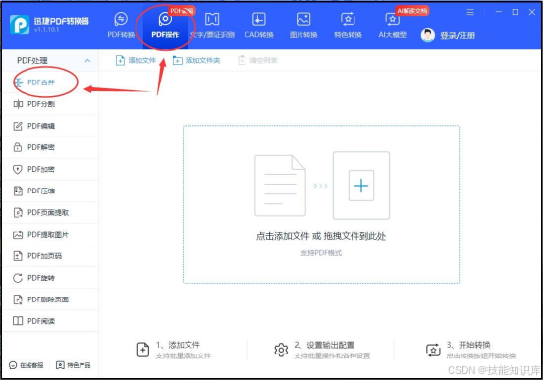Viewport: 544px width, 381px height.
Task: Click the document icon in drop zone
Action: click(x=280, y=186)
